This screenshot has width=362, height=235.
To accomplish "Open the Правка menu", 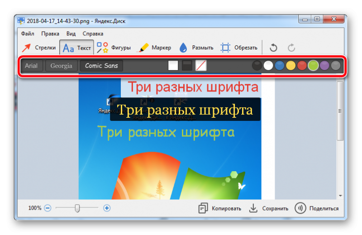I will pos(50,34).
